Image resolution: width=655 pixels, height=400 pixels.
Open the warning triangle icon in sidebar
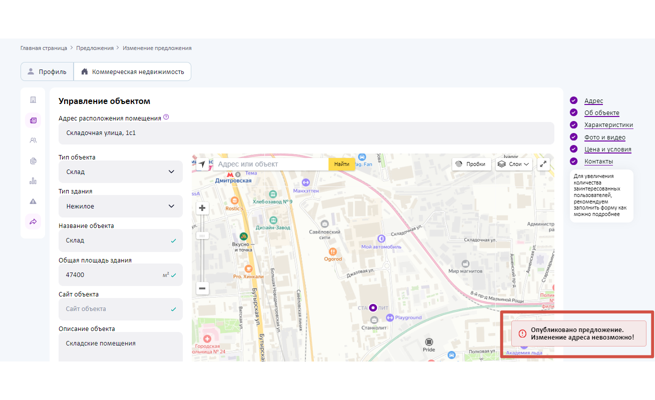[x=33, y=201]
